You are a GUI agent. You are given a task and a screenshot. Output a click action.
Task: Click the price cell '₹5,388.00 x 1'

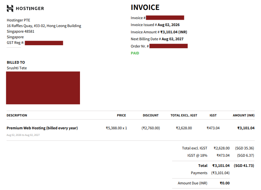[x=117, y=128]
